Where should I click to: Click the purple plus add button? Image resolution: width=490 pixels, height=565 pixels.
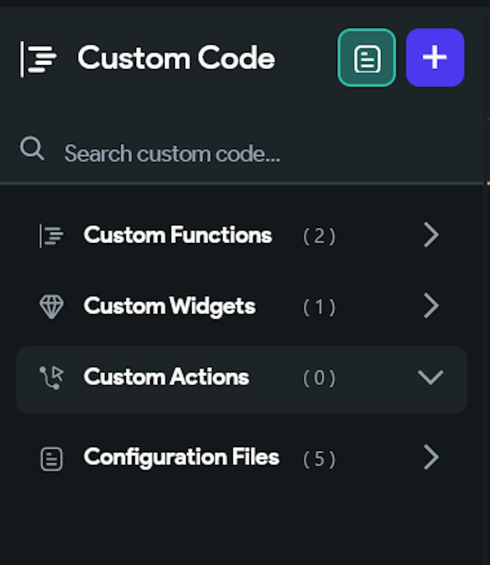[435, 58]
